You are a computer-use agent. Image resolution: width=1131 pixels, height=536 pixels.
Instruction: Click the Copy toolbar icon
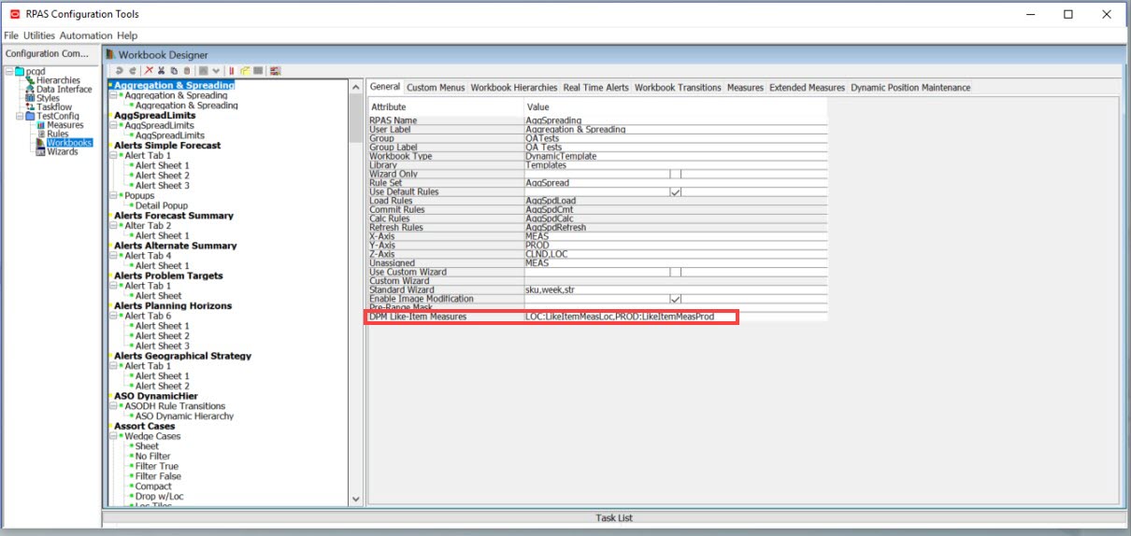174,71
